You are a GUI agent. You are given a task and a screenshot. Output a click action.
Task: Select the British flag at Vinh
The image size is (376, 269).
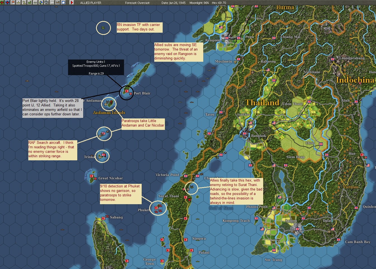[x=356, y=102]
